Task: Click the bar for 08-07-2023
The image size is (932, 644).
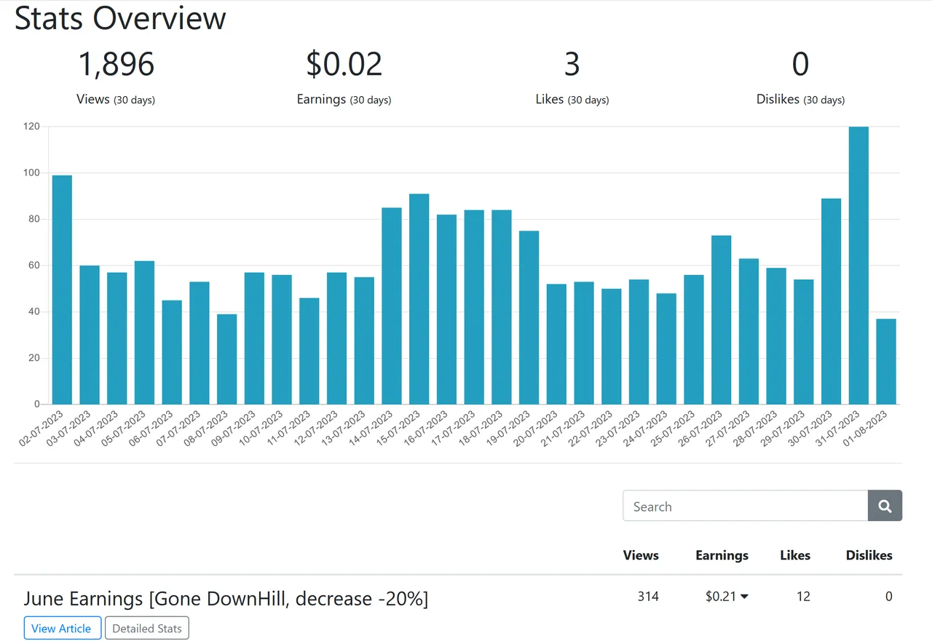Action: pyautogui.click(x=226, y=359)
